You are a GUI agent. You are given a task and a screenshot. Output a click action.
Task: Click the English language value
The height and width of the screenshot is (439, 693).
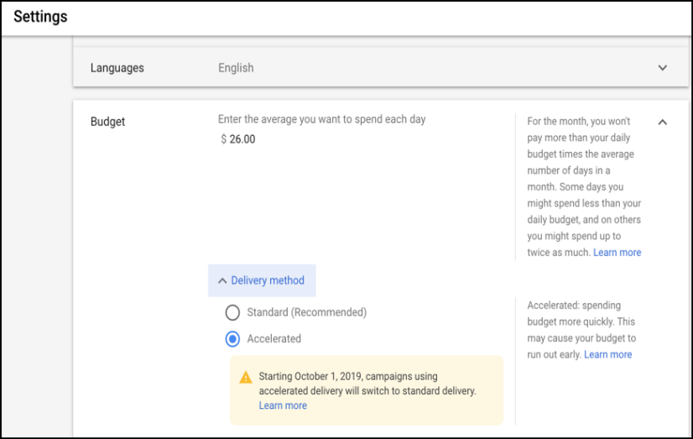pyautogui.click(x=236, y=68)
